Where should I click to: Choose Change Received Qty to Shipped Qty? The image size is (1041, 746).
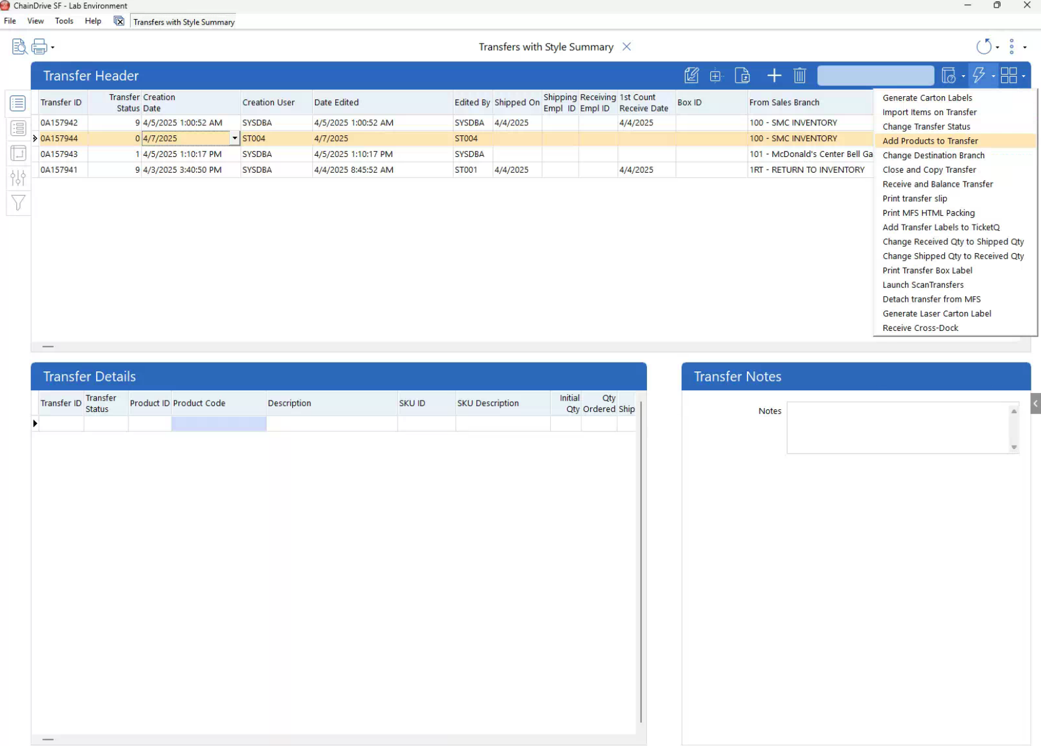point(953,242)
